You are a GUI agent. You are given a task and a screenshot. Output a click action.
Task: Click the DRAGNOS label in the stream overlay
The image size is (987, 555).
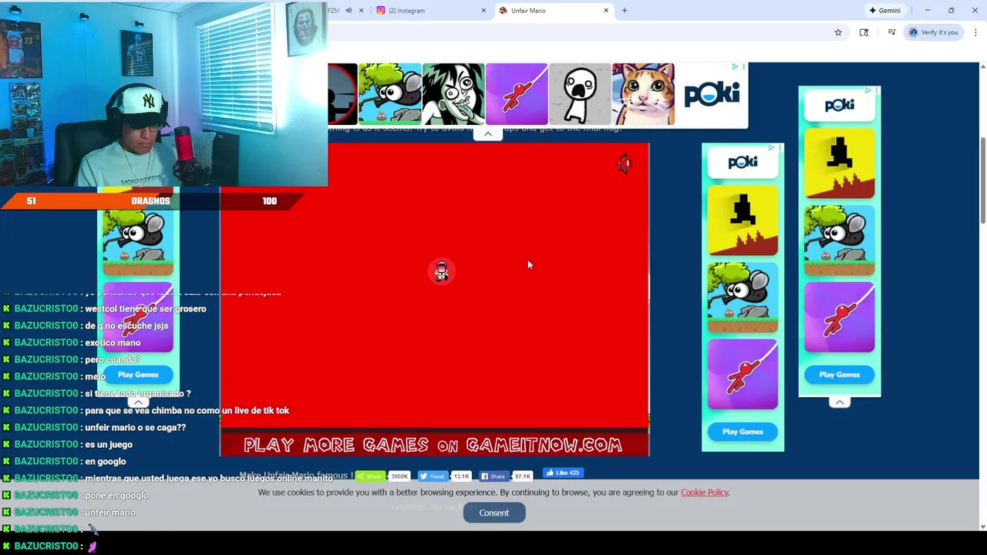point(150,201)
